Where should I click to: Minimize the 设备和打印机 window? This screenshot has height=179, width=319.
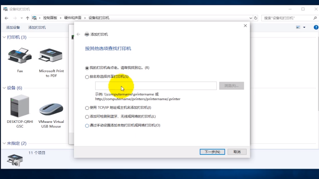coord(290,9)
